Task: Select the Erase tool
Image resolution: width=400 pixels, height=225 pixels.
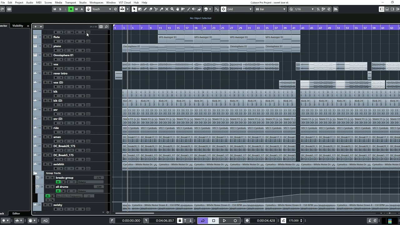Action: click(x=150, y=9)
